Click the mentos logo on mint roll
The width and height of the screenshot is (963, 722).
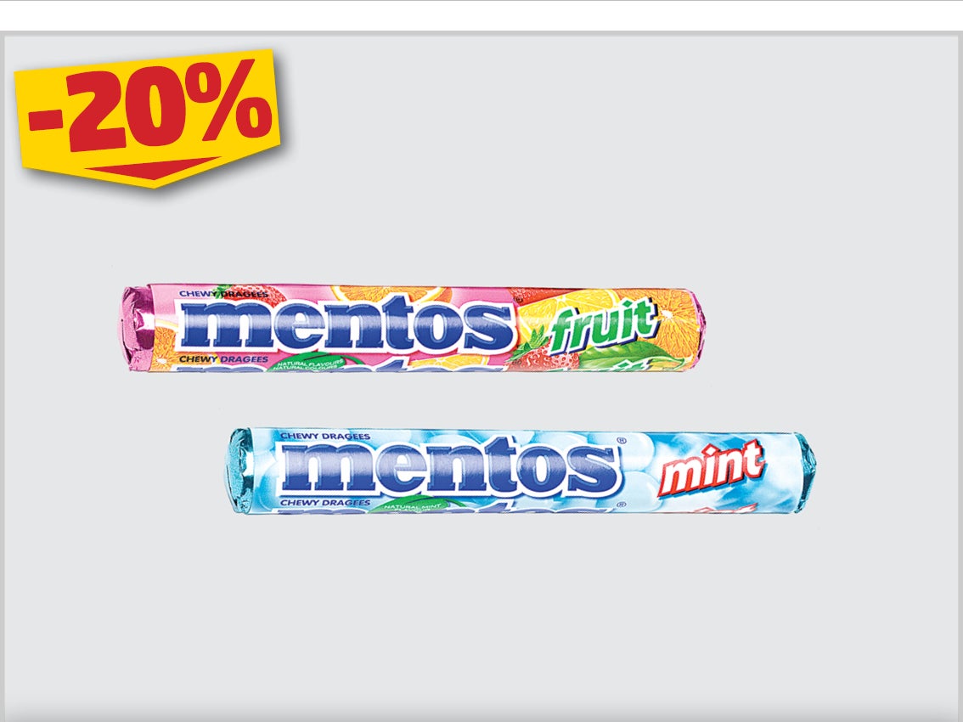tap(449, 465)
